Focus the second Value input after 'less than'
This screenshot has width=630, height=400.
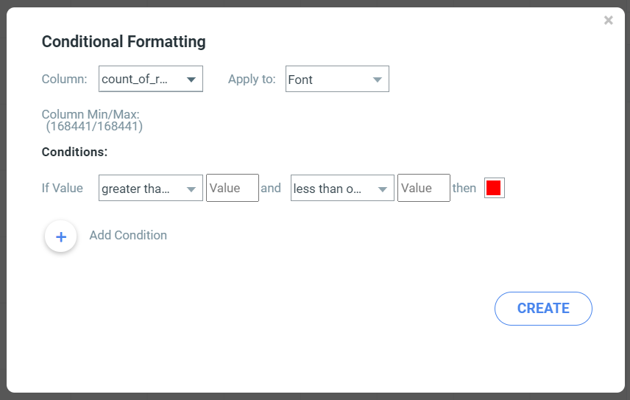tap(423, 188)
